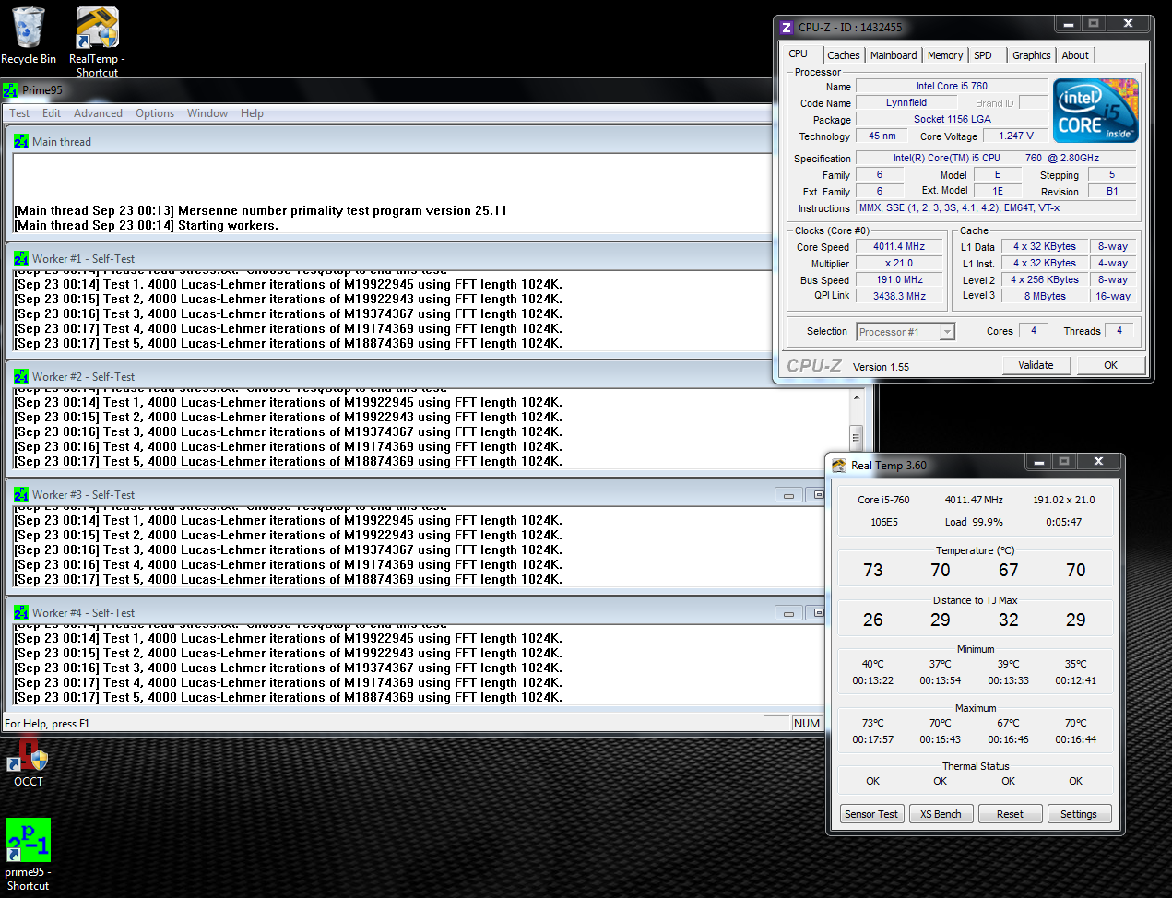
Task: Open the Test menu in Prime95
Action: pos(18,112)
